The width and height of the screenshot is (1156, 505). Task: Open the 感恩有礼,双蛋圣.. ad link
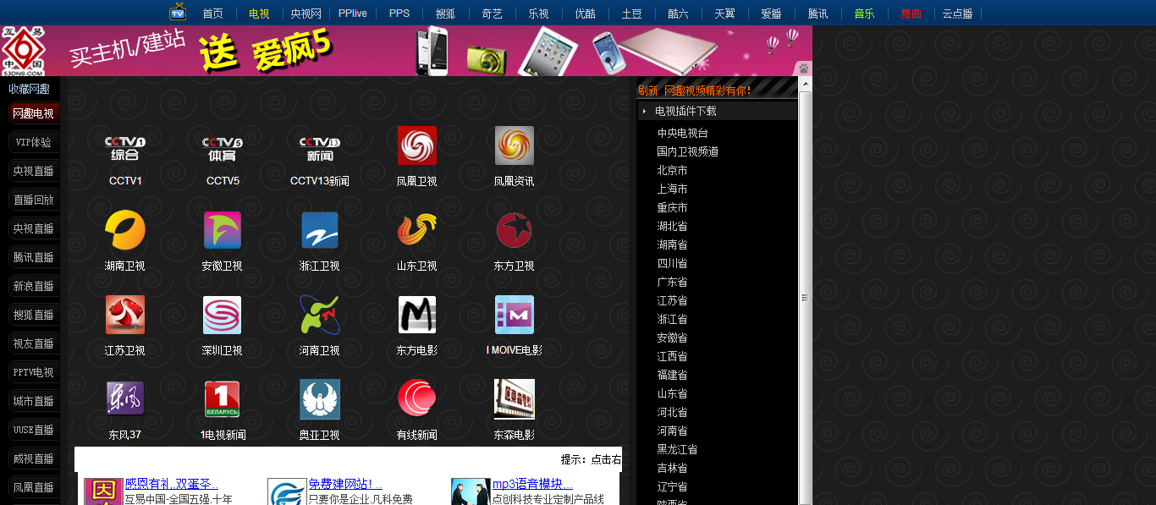tap(172, 484)
